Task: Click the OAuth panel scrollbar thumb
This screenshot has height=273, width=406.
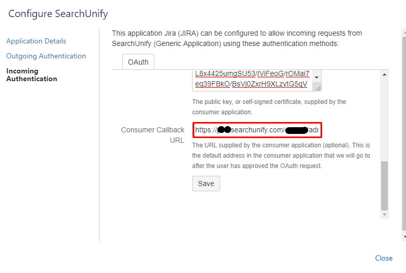Action: (x=384, y=185)
